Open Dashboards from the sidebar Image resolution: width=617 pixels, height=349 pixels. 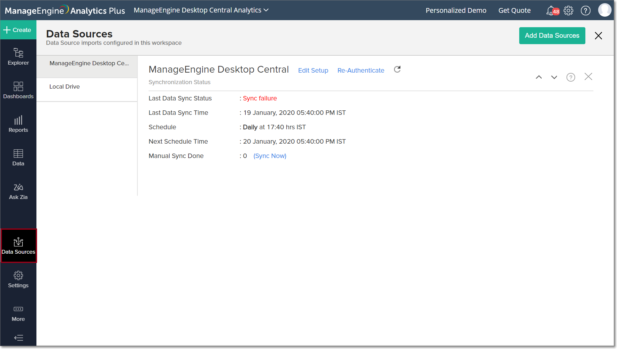18,90
